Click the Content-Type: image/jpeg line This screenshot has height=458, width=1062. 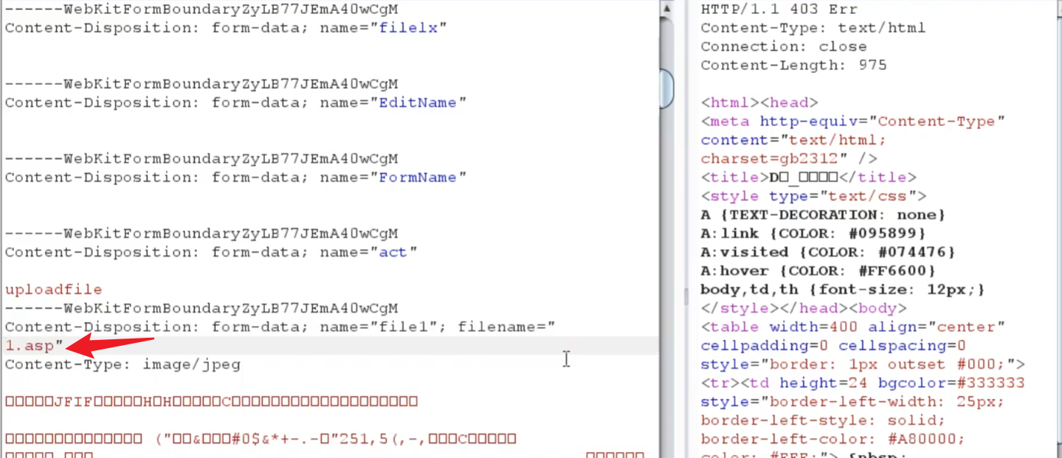tap(123, 364)
